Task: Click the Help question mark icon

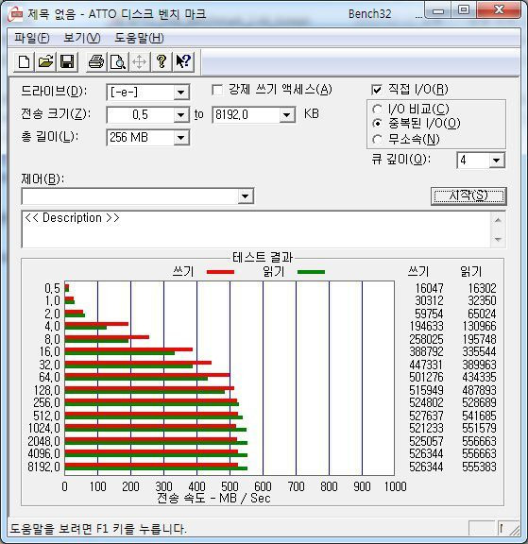Action: pyautogui.click(x=162, y=62)
